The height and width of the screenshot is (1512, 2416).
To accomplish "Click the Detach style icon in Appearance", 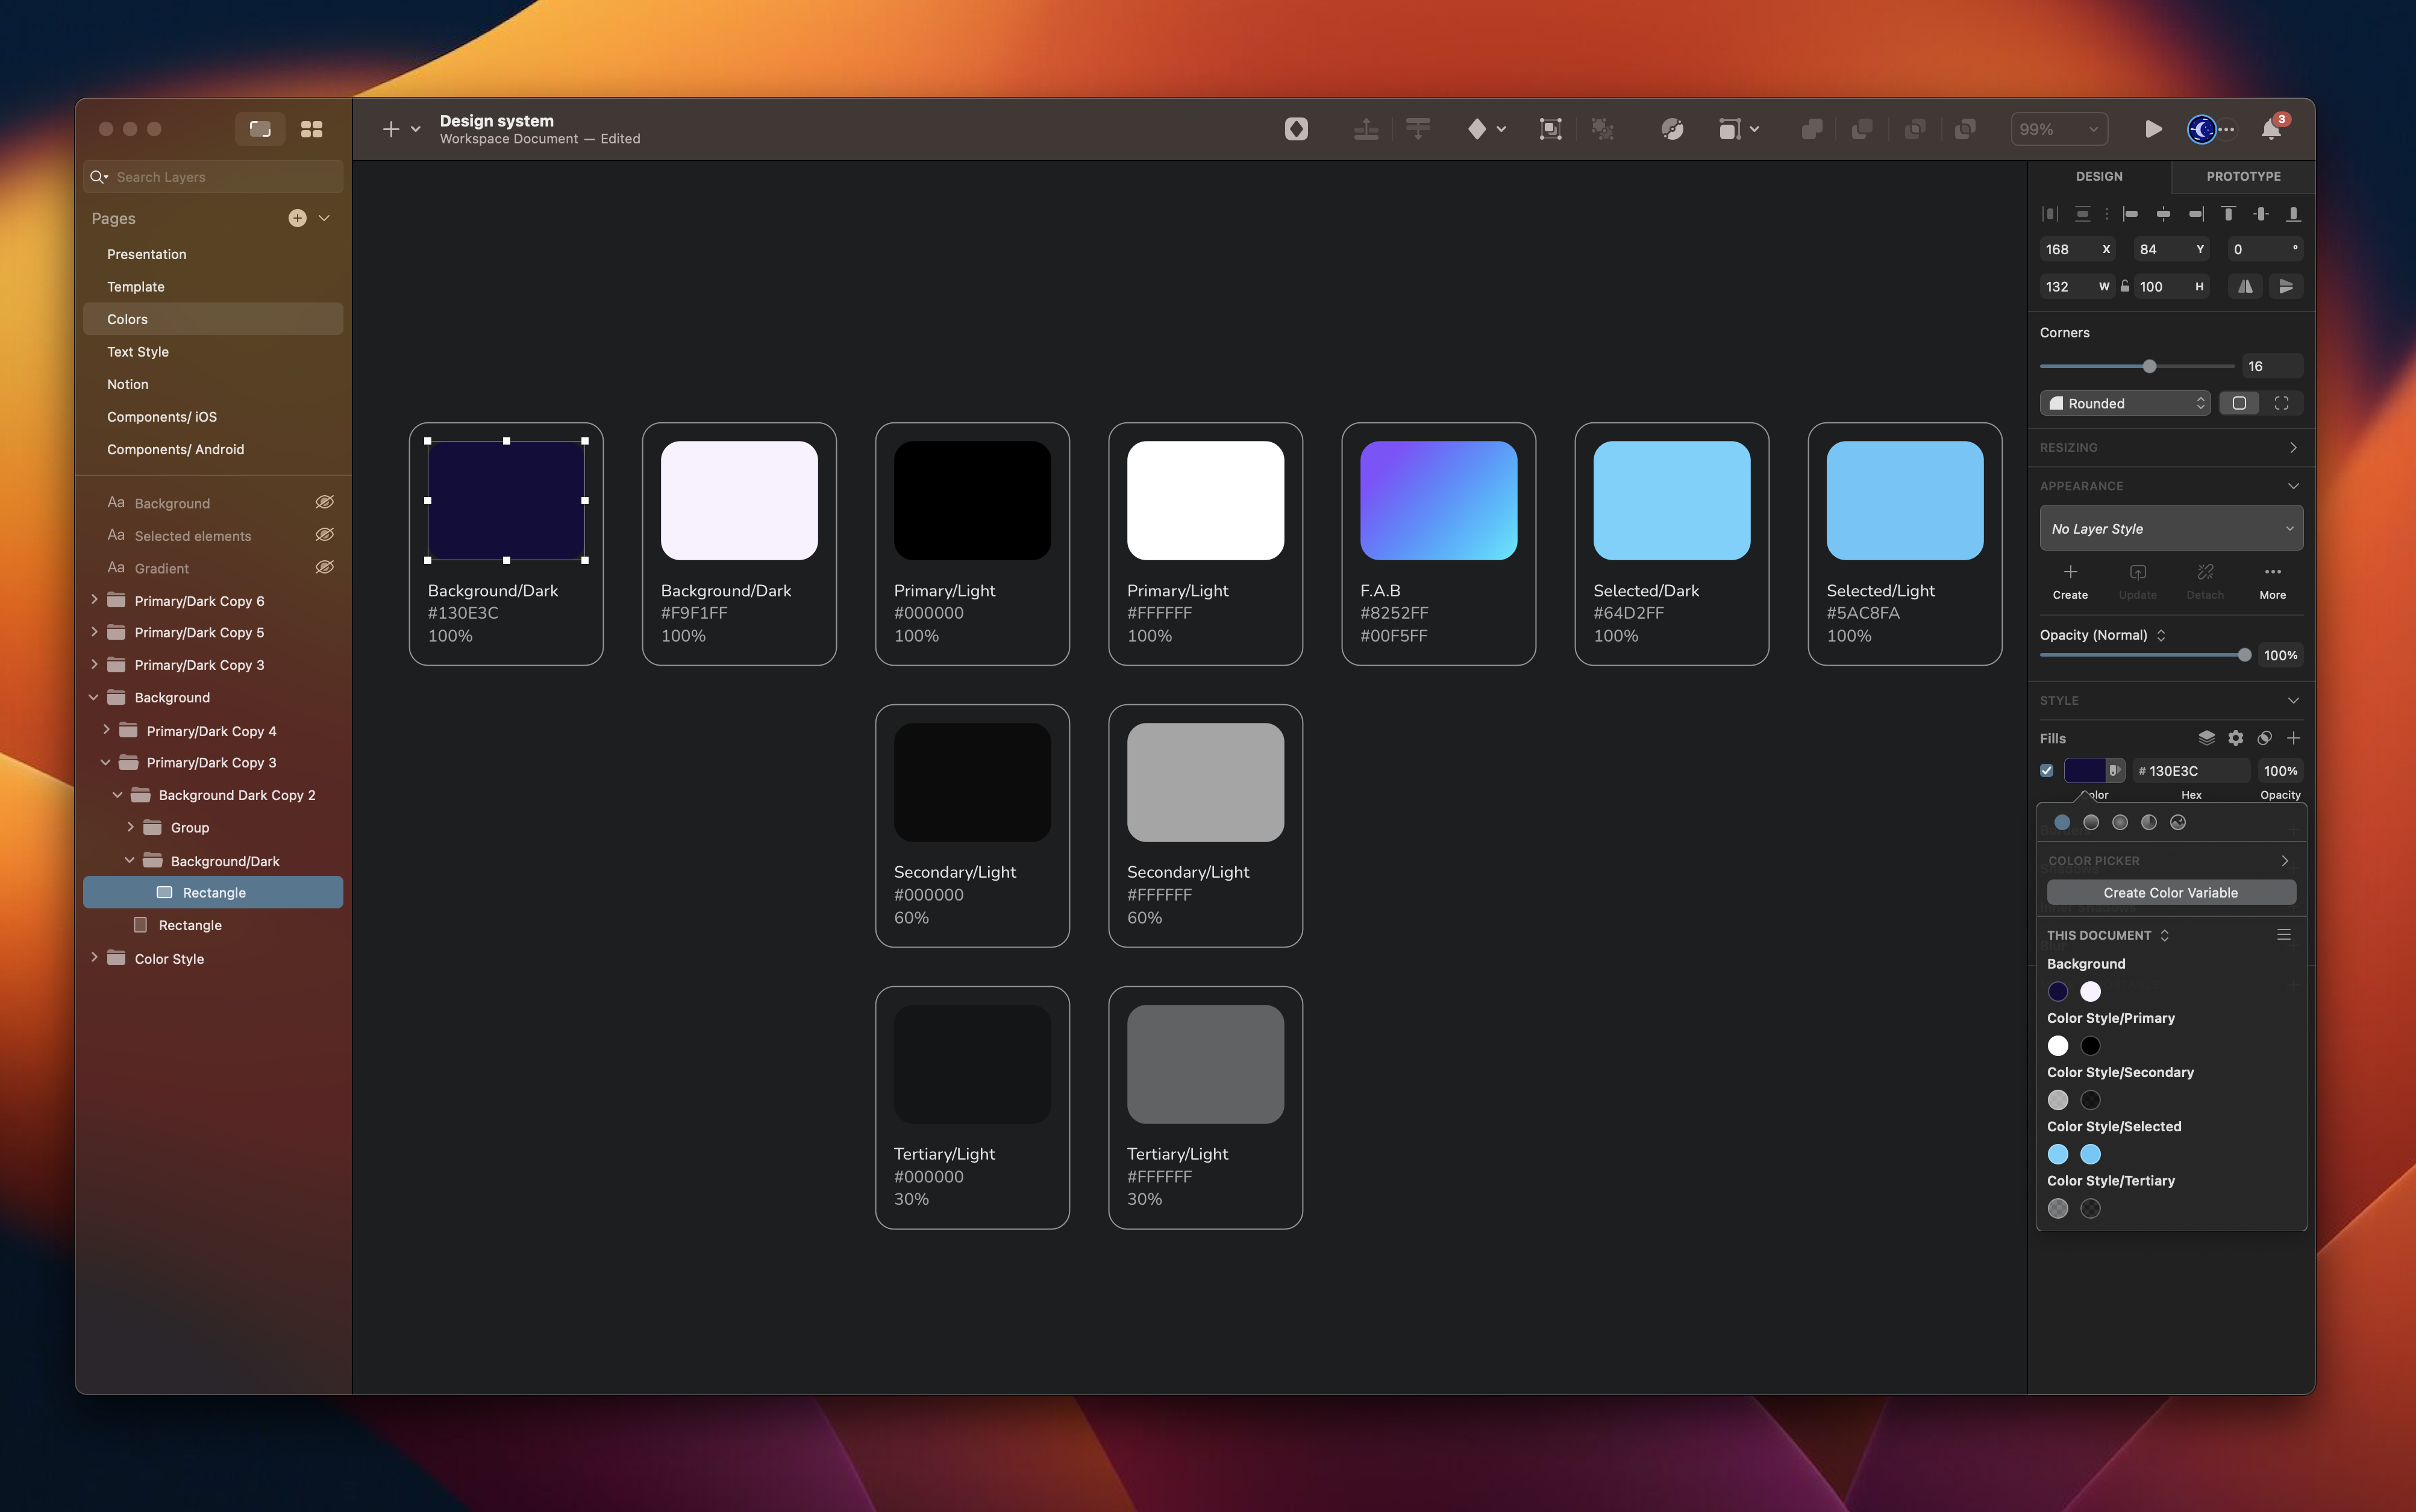I will click(2206, 572).
